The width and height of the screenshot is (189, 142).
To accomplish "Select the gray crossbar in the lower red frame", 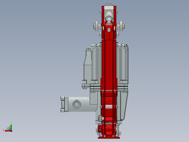I will (109, 107).
